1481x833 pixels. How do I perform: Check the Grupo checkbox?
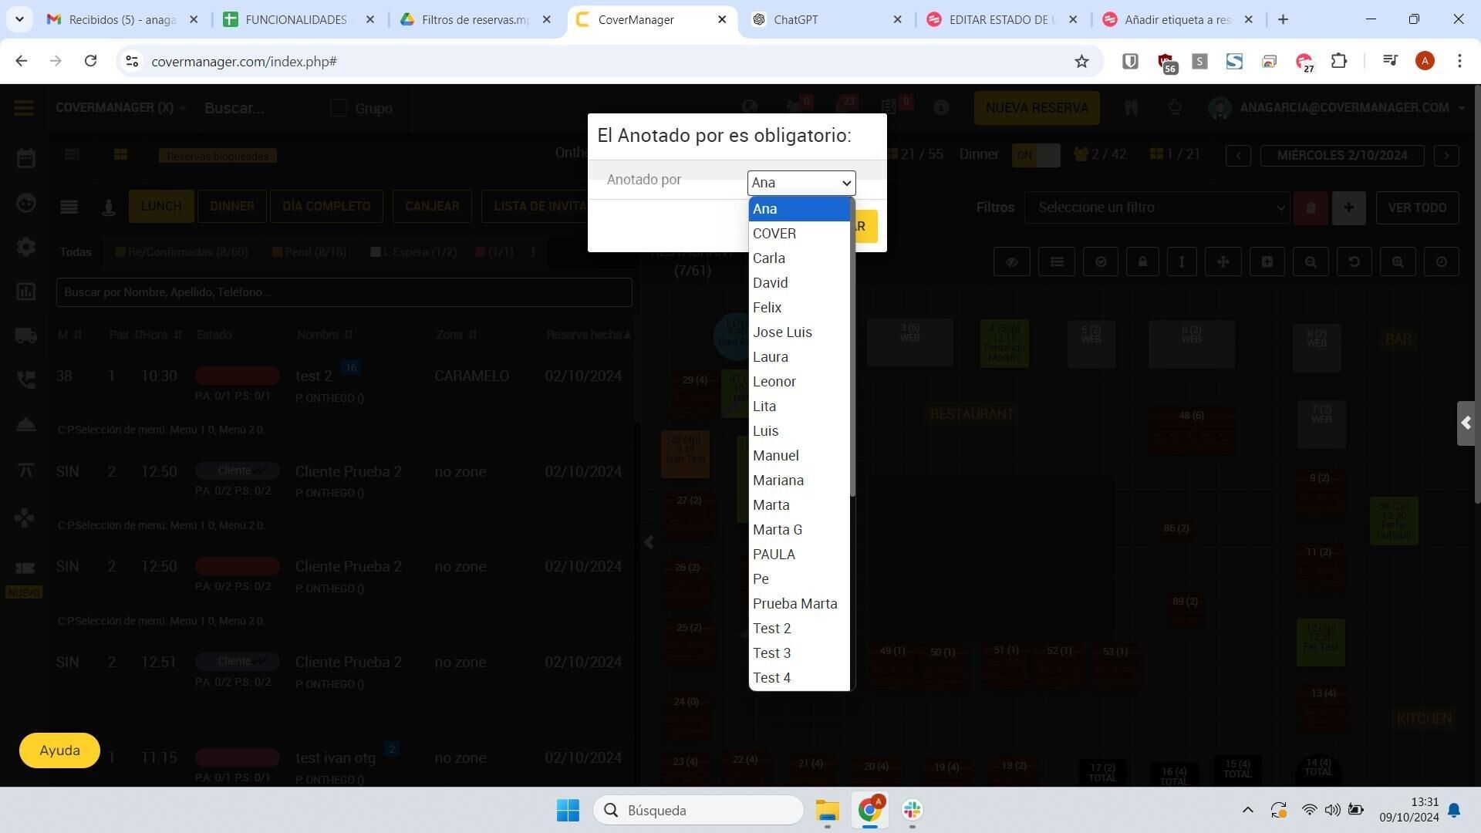pos(338,108)
